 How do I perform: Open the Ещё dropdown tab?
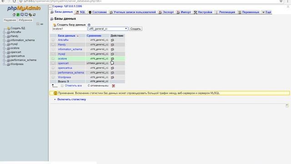[x=266, y=12]
